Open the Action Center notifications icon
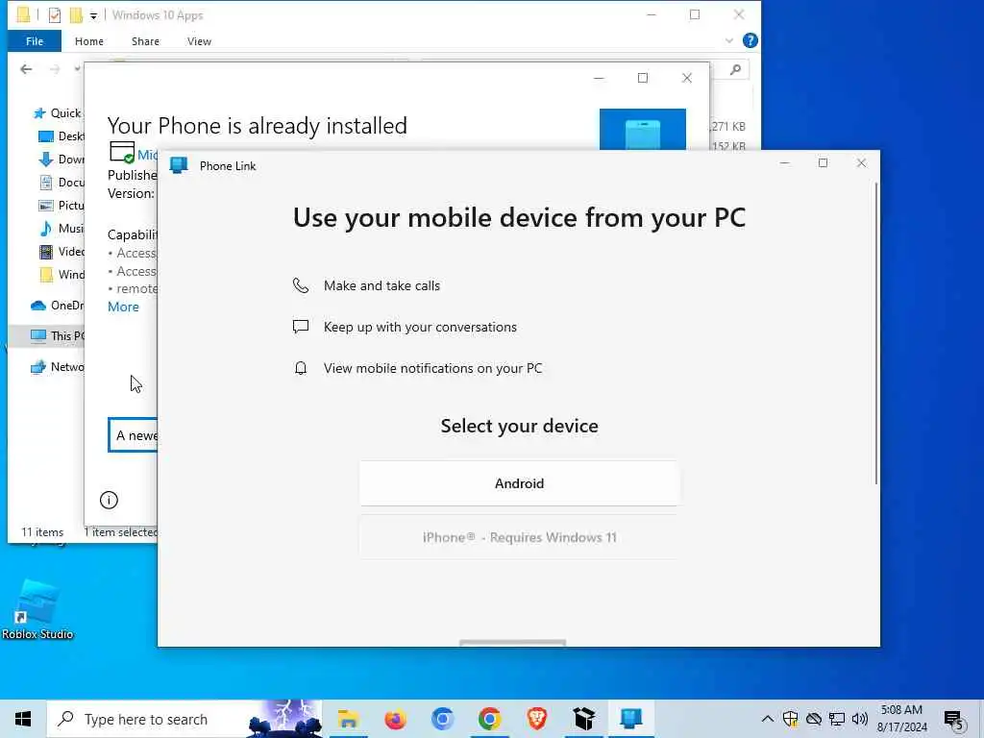984x738 pixels. pos(954,720)
